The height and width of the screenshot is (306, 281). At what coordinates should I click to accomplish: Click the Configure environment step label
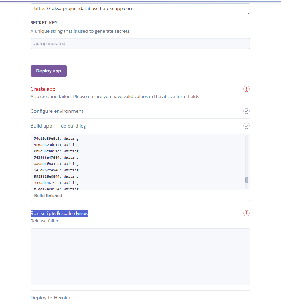tap(57, 111)
